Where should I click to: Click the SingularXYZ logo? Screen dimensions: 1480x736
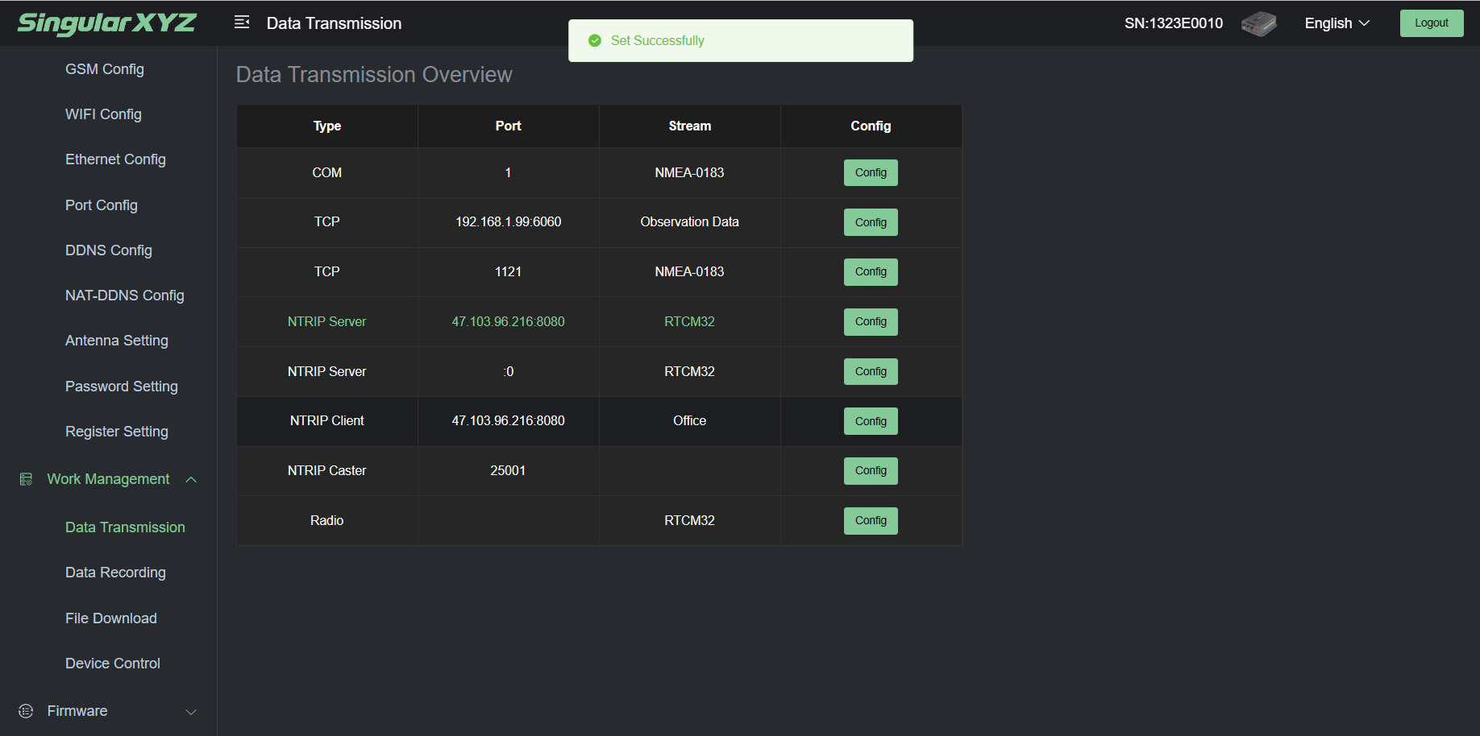(106, 23)
